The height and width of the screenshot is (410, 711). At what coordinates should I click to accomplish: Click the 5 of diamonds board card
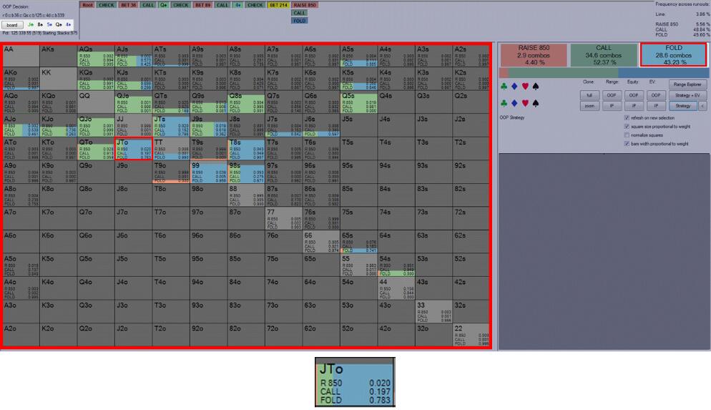tap(49, 24)
